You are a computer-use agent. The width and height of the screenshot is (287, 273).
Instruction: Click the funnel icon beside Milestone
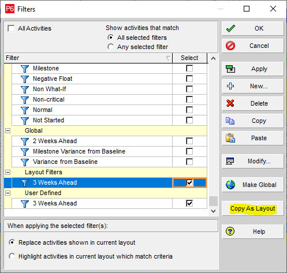click(25, 69)
